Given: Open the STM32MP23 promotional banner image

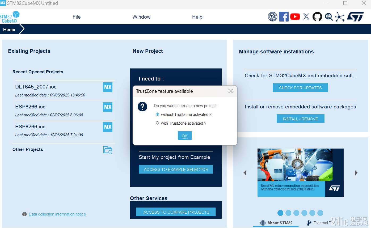Looking at the screenshot, I should (300, 173).
